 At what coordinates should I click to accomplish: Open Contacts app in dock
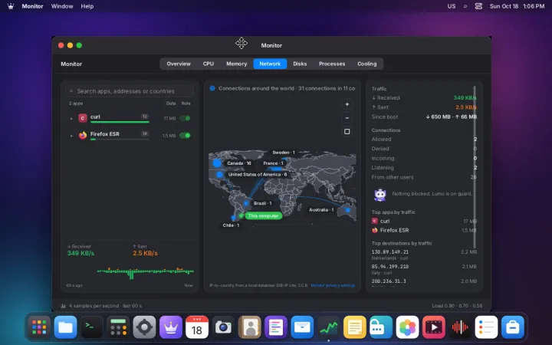click(250, 327)
